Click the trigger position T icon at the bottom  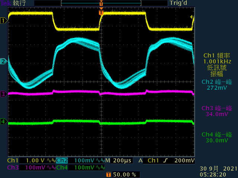coord(108,174)
